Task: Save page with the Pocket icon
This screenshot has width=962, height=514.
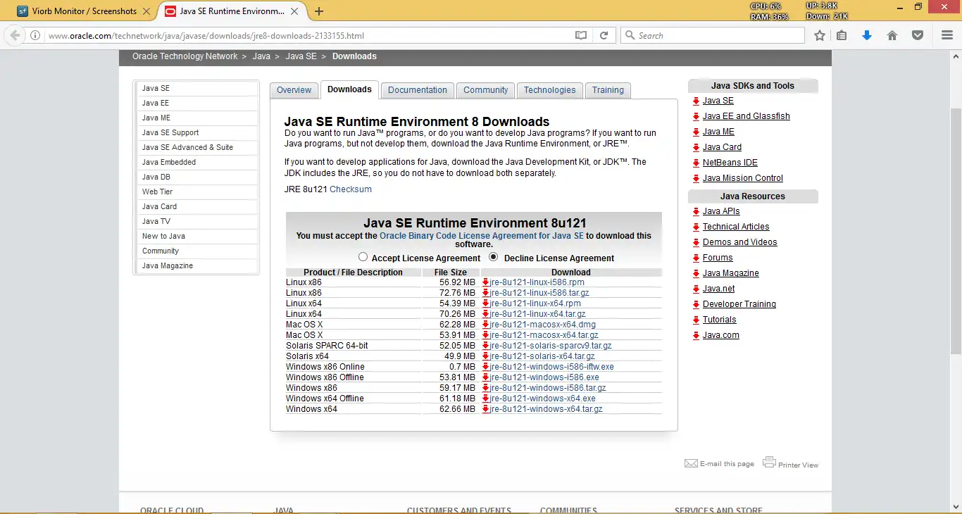Action: coord(918,35)
